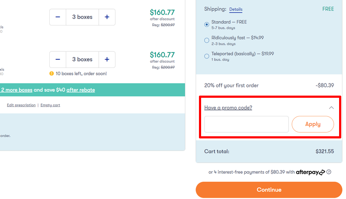Click into promo code text field
This screenshot has width=346, height=199.
click(x=246, y=124)
